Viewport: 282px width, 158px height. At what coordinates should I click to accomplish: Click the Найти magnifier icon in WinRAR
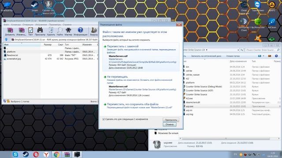coord(60,32)
